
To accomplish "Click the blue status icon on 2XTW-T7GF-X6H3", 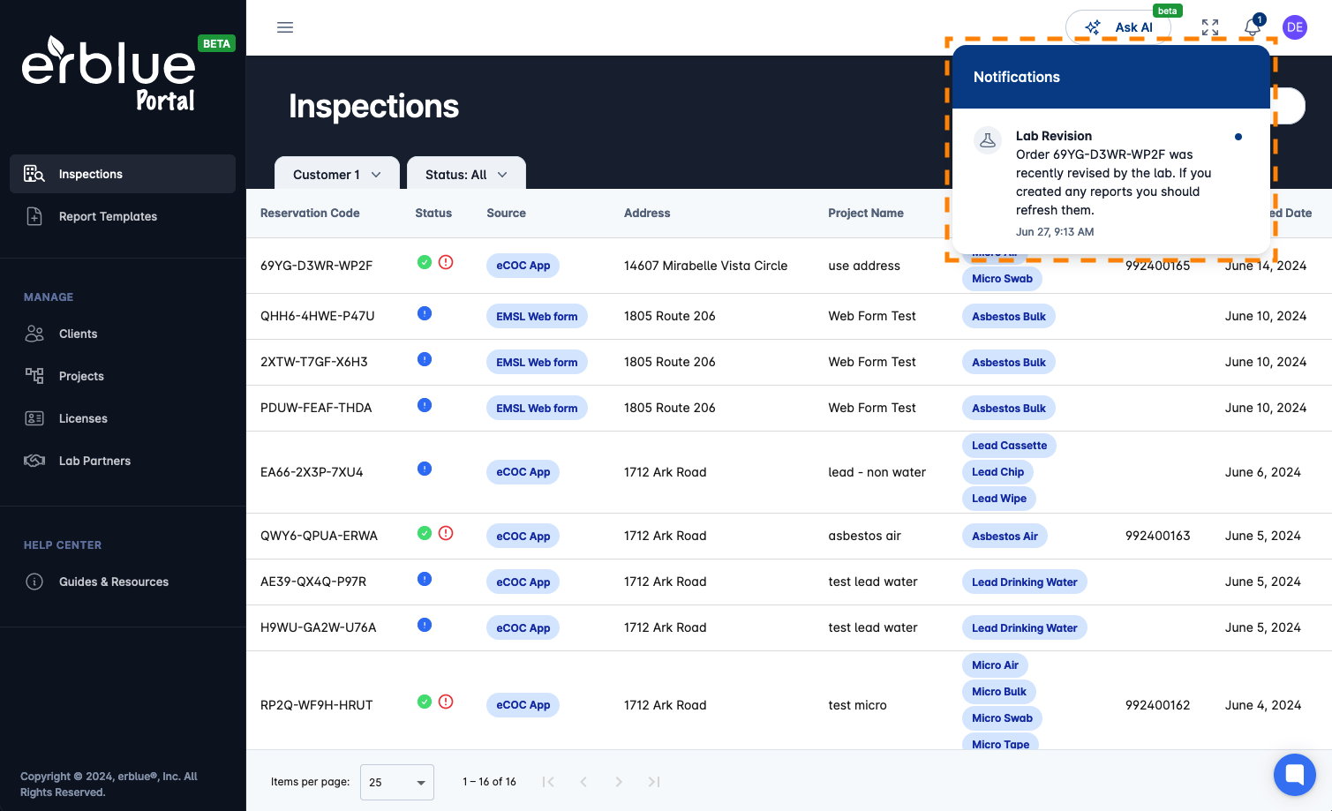I will pos(425,359).
